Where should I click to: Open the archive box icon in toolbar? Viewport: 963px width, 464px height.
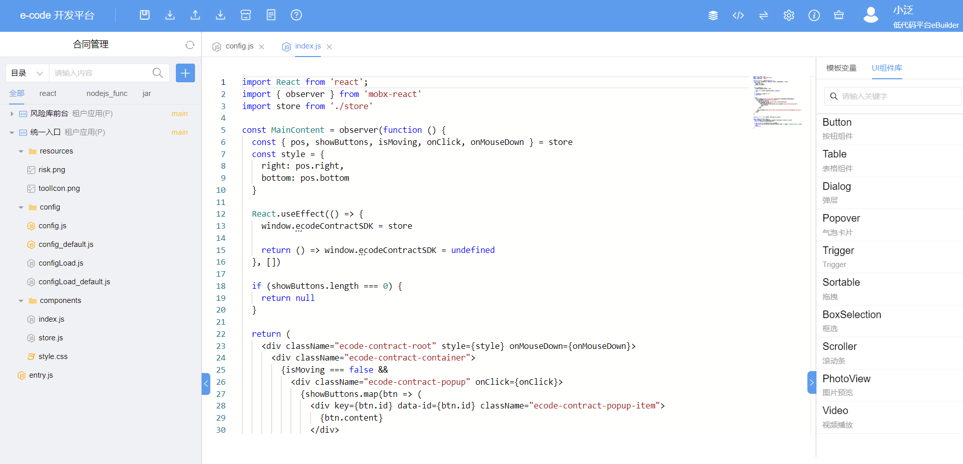246,15
